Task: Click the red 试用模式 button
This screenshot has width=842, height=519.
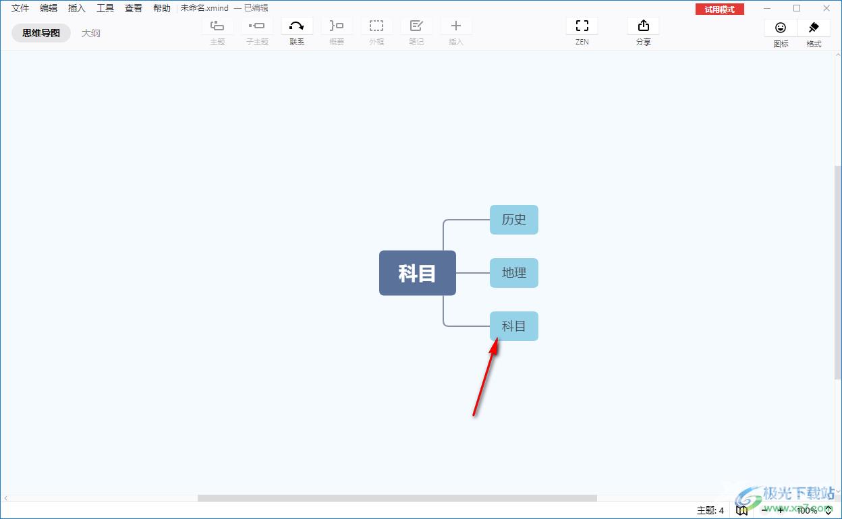Action: pyautogui.click(x=720, y=9)
